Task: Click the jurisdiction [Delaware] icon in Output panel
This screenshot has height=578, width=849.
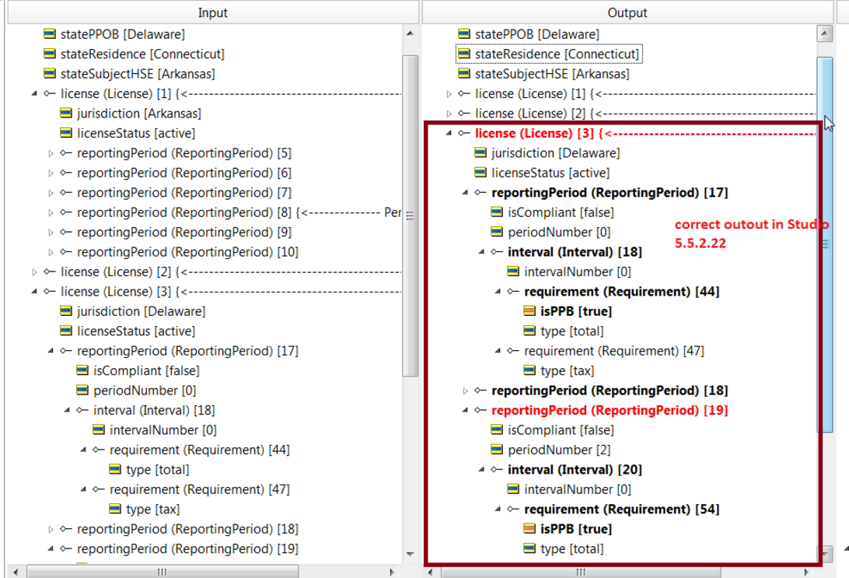Action: (480, 152)
